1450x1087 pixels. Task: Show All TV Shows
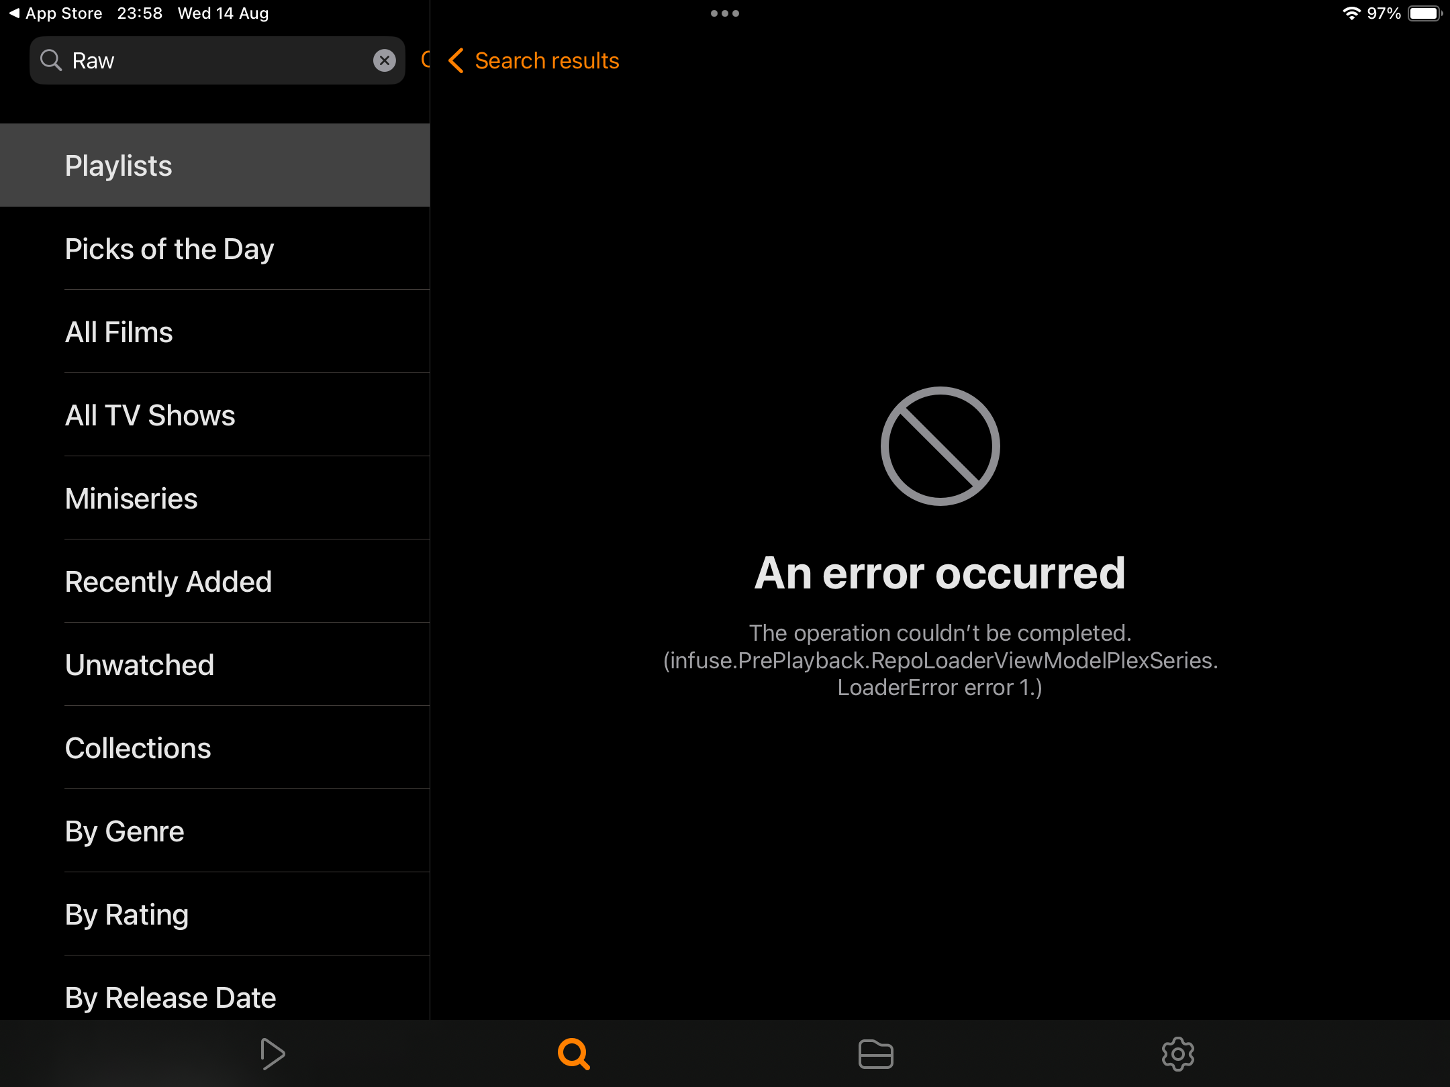[215, 415]
